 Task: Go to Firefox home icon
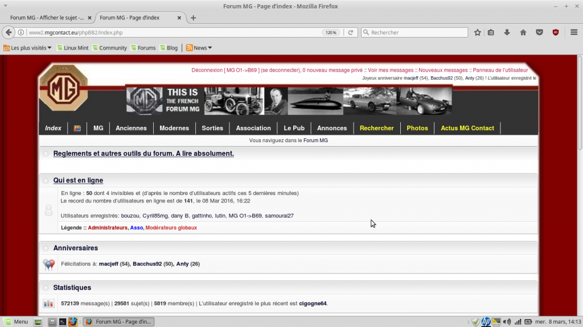click(523, 32)
